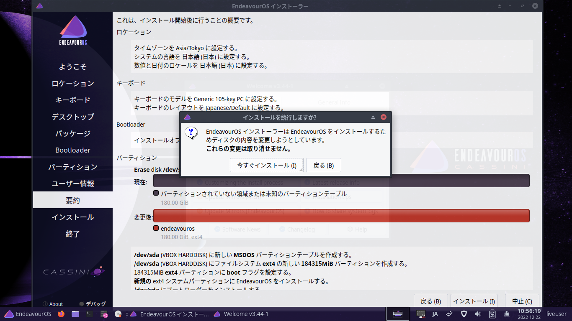This screenshot has height=321, width=572.
Task: Click the taskbar launcher with the pink badge
Action: click(104, 314)
